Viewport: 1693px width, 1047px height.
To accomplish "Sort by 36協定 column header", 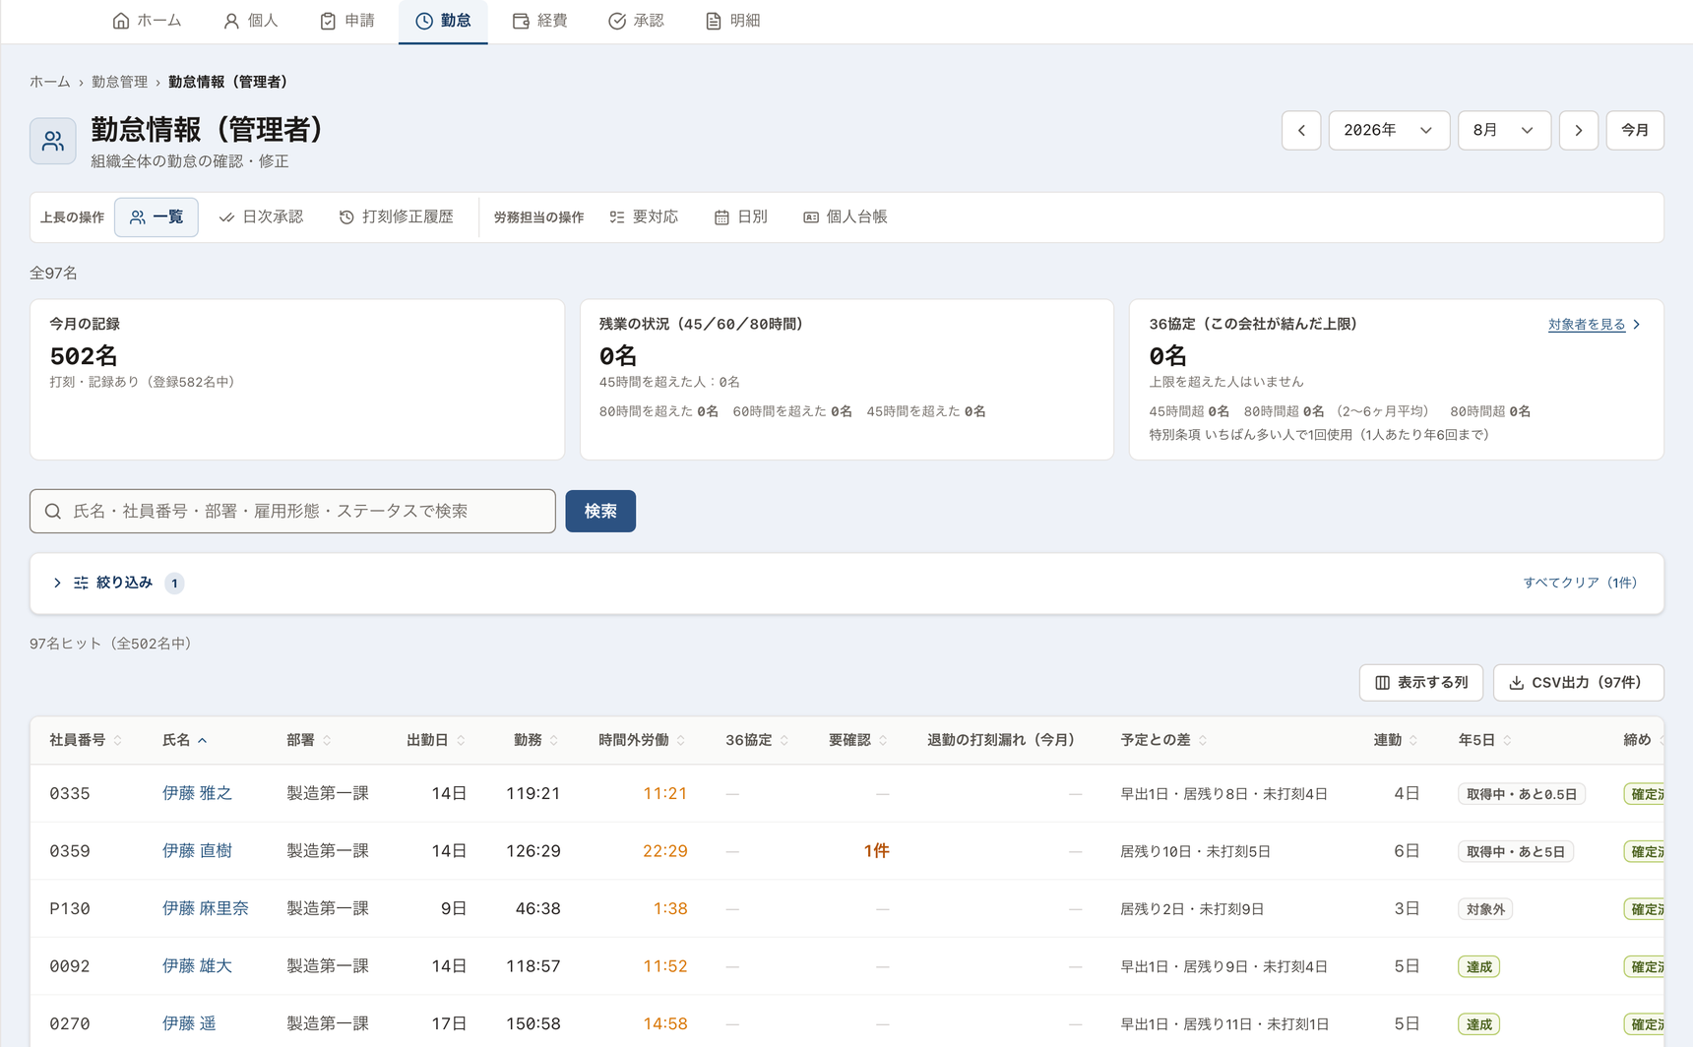I will [x=757, y=740].
